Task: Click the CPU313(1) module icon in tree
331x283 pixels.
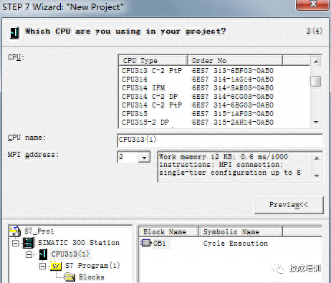Action: click(x=43, y=254)
